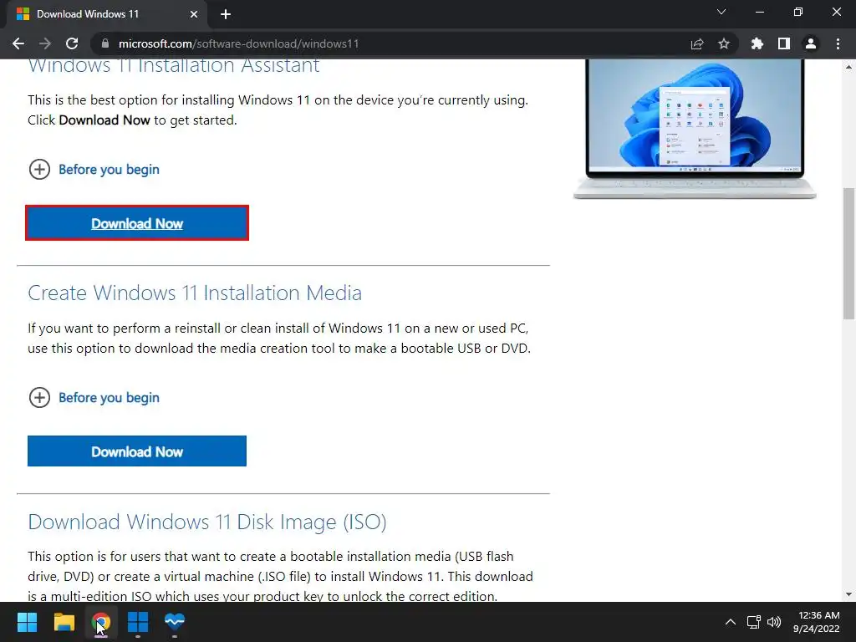The width and height of the screenshot is (856, 642).
Task: Restore down the Chrome window
Action: [x=798, y=12]
